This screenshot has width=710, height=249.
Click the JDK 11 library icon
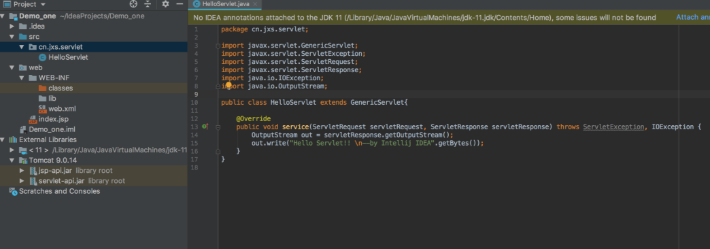[23, 150]
